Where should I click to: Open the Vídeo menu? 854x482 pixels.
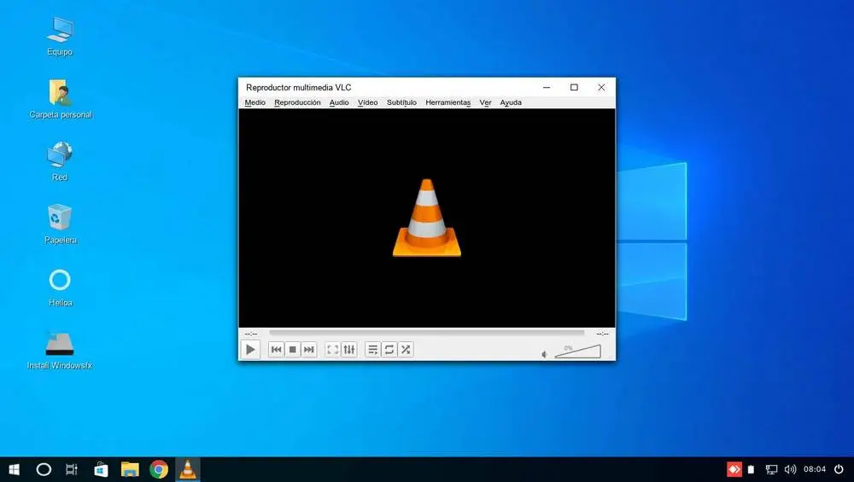click(x=367, y=102)
